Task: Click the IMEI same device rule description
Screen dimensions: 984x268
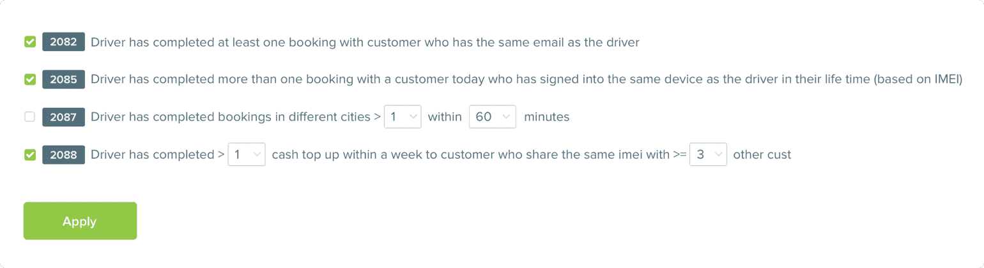Action: click(526, 80)
